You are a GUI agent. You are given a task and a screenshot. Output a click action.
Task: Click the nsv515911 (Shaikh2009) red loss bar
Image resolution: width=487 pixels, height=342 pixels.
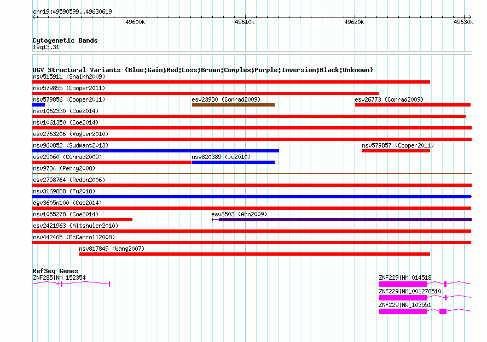pos(231,82)
